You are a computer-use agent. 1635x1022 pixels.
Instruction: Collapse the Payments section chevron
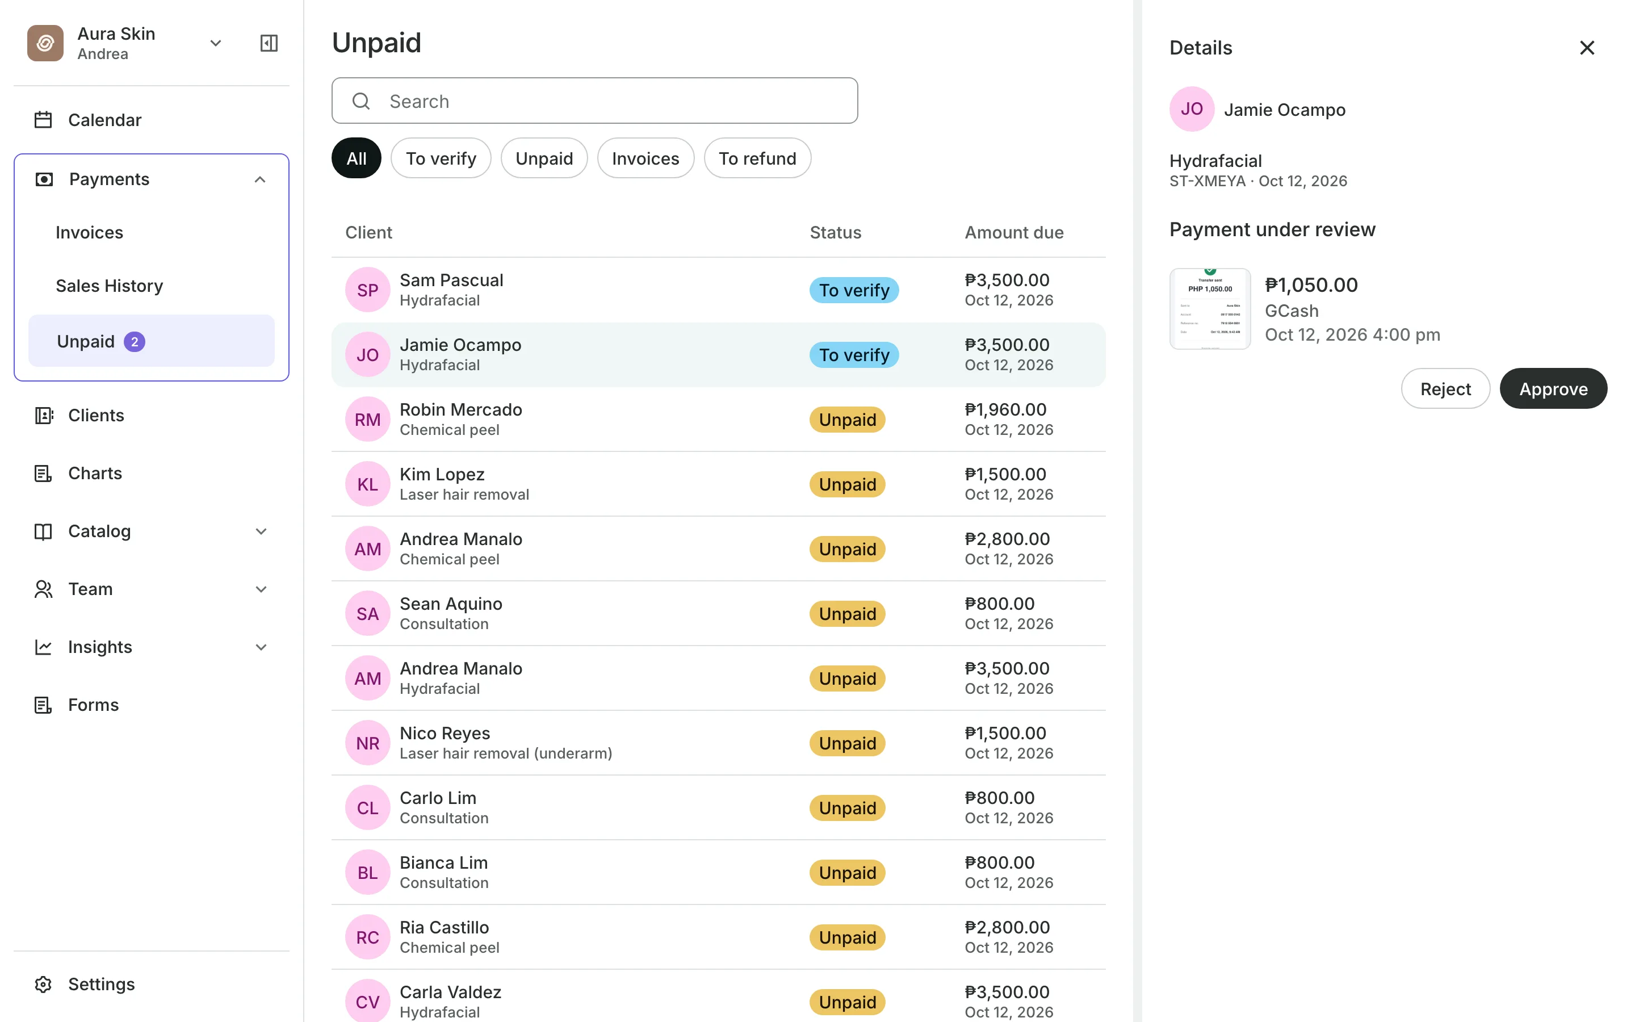pos(260,179)
